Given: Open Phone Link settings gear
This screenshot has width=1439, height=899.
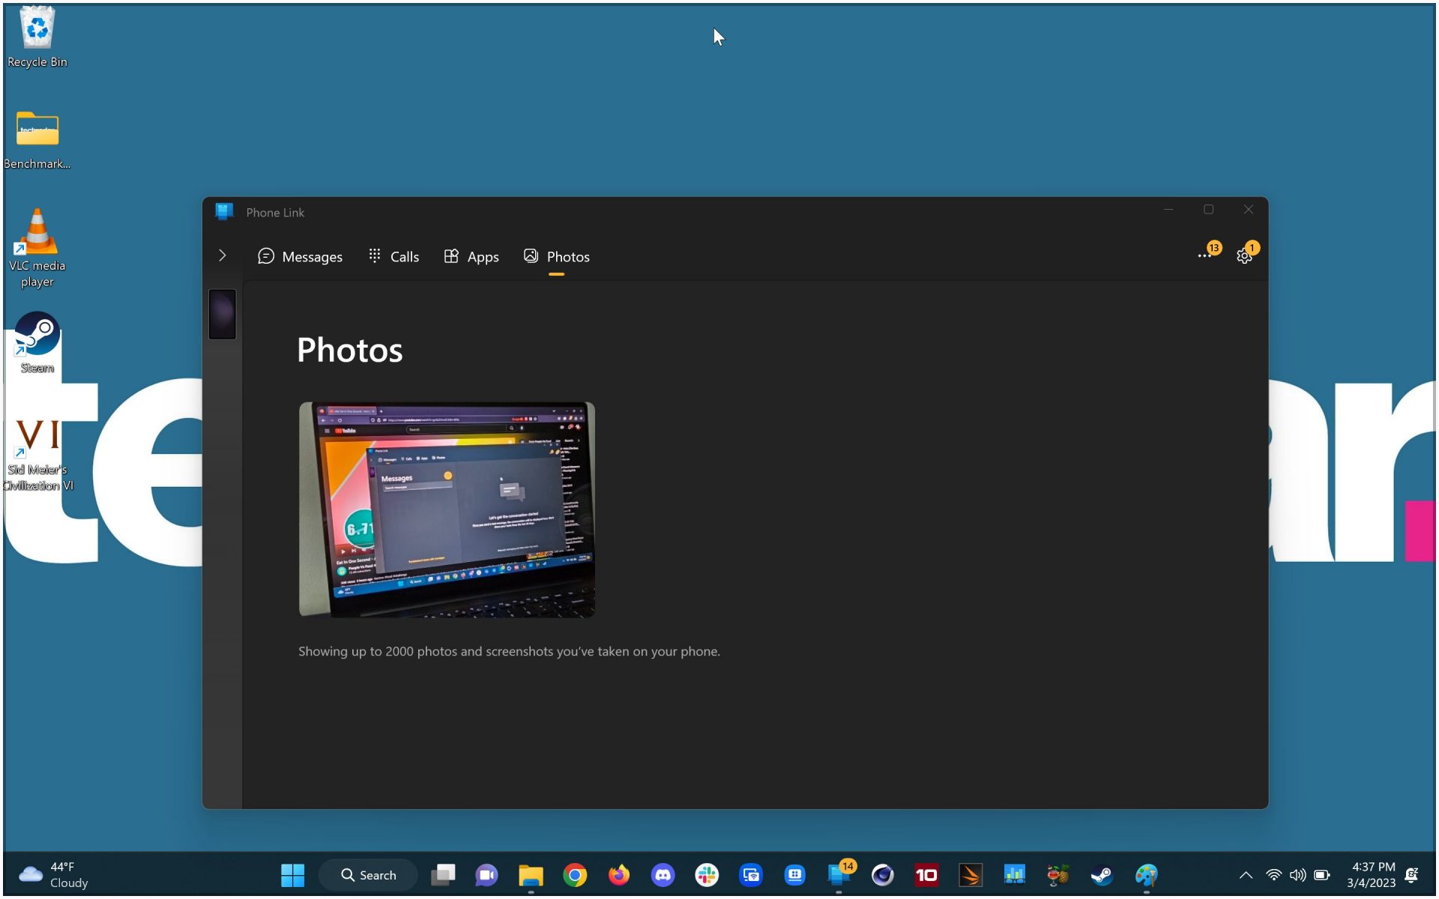Looking at the screenshot, I should click(x=1244, y=257).
